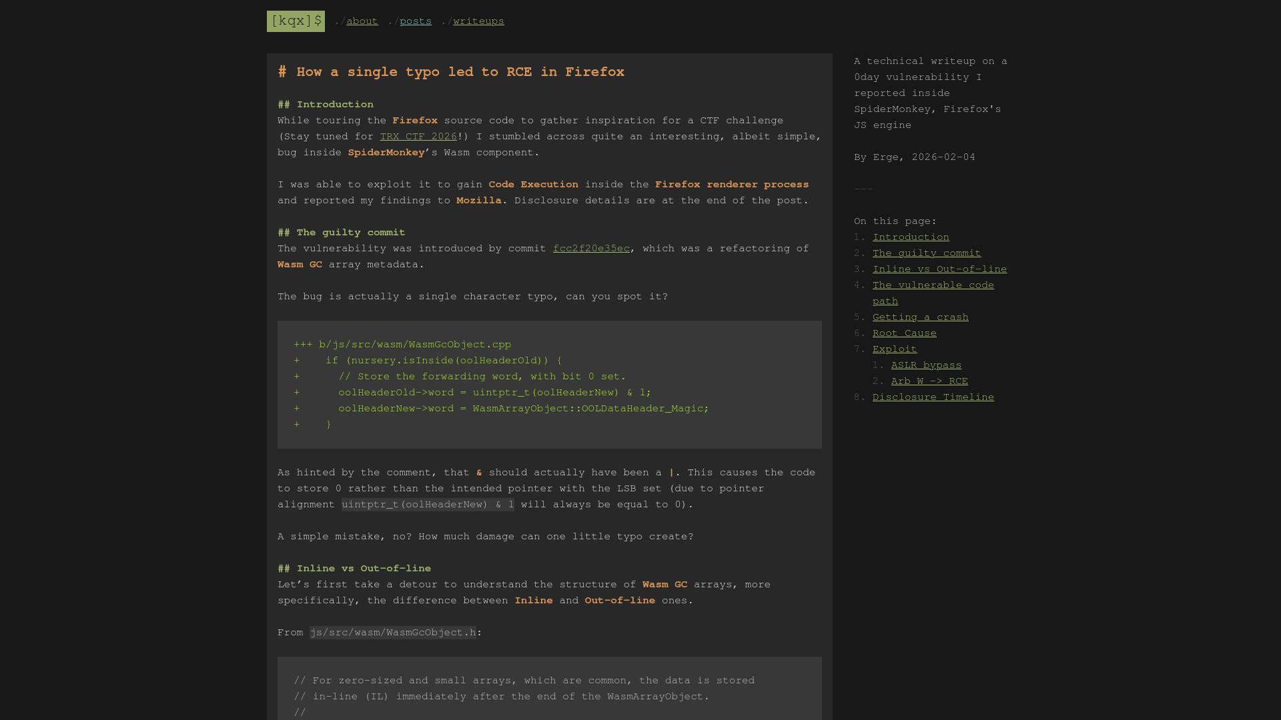Select the WasmGcObject.cpp diff code block
Screen dimensions: 1281x720
coord(550,384)
